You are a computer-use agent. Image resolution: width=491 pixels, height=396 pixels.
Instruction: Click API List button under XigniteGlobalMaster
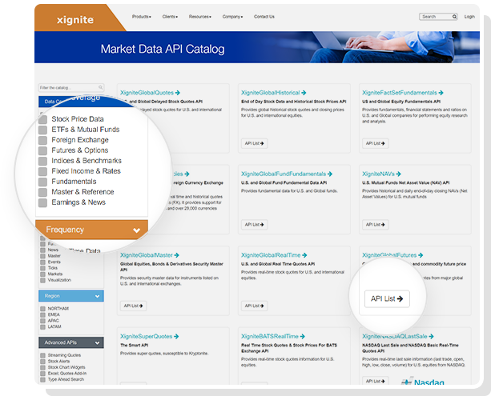tap(134, 306)
